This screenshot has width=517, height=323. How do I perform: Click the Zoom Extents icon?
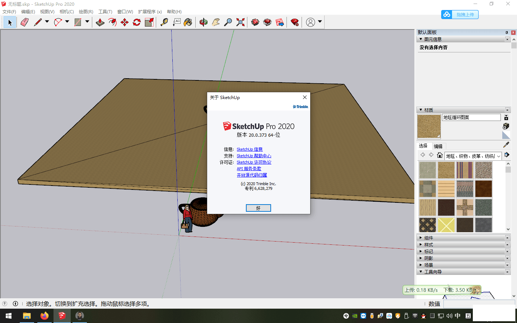tap(241, 22)
